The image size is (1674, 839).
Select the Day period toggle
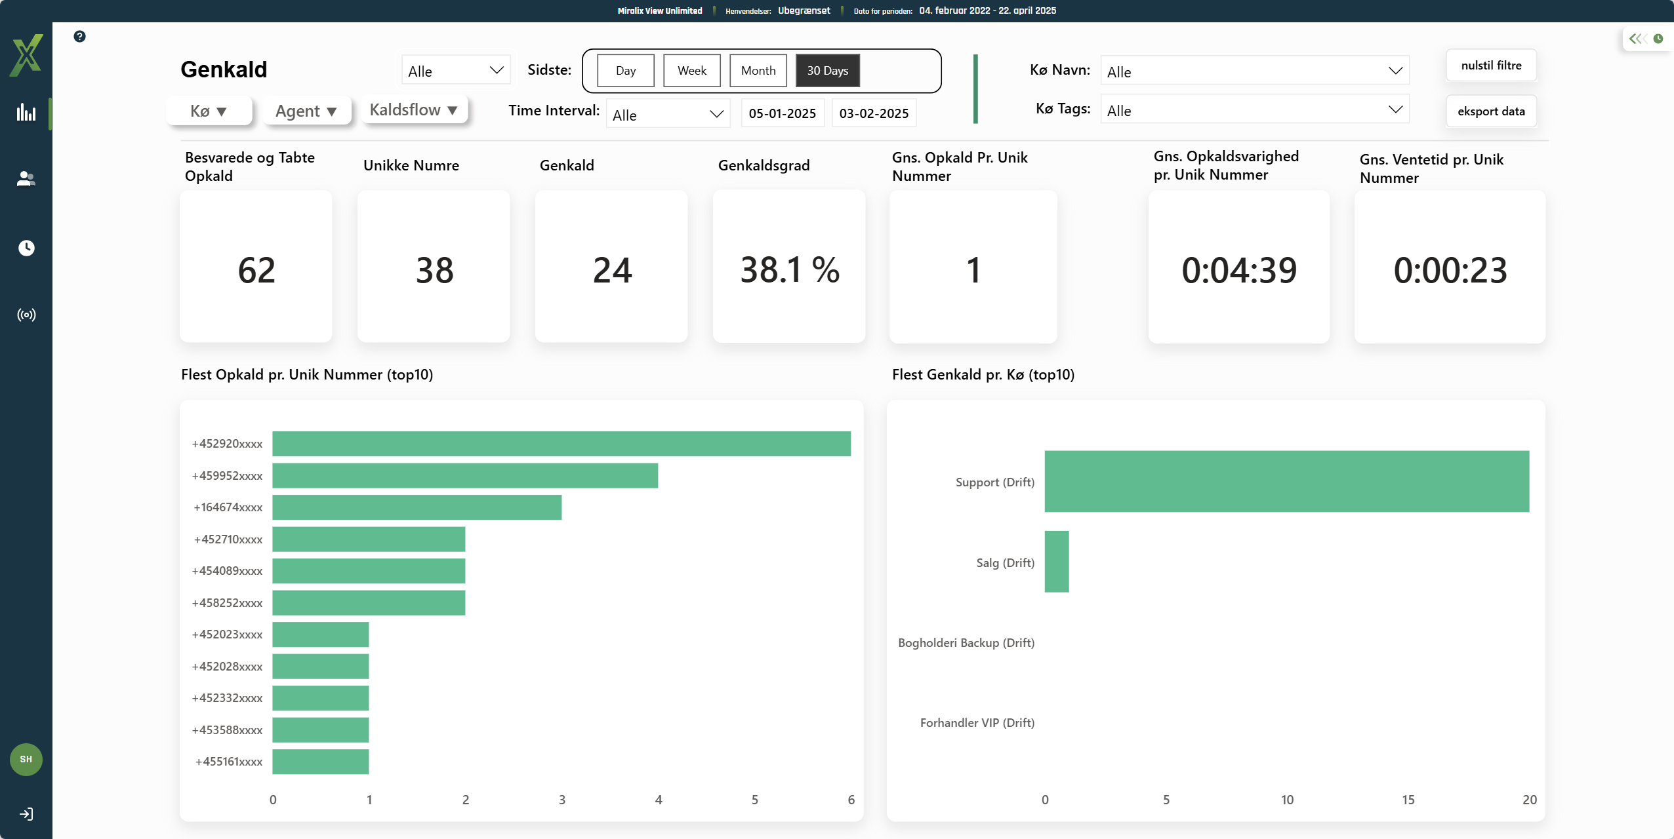click(626, 71)
